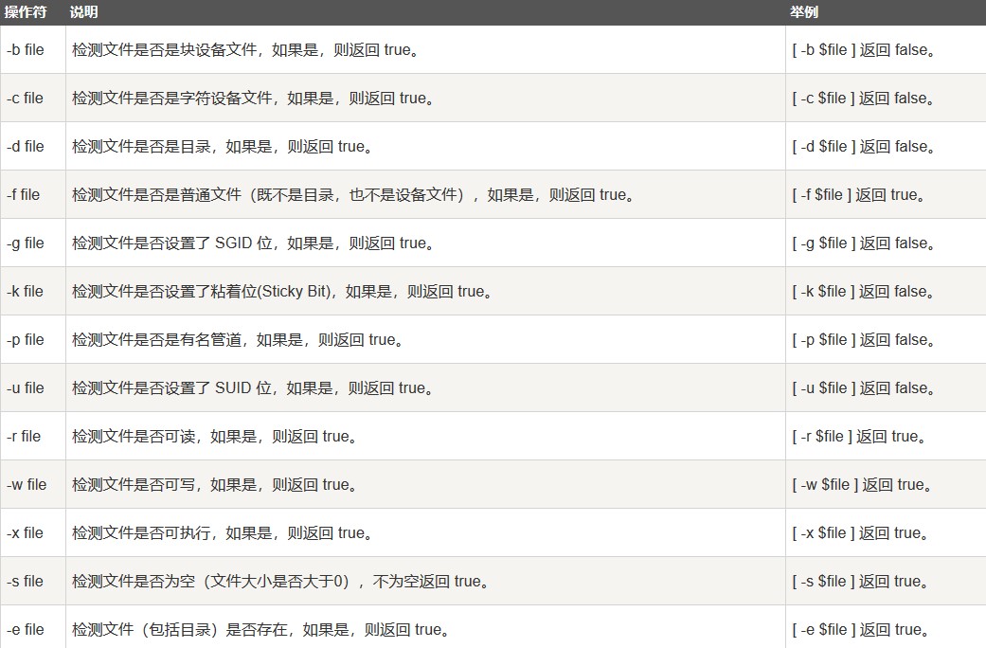Click description about 是否存在 check

point(261,630)
